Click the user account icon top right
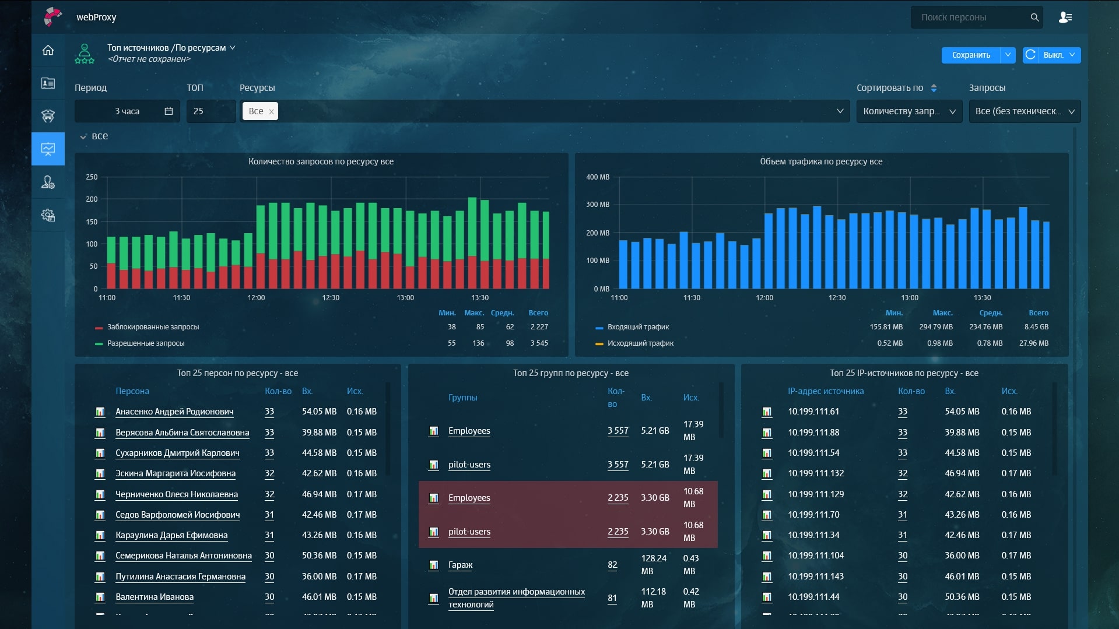This screenshot has width=1119, height=629. (x=1065, y=17)
